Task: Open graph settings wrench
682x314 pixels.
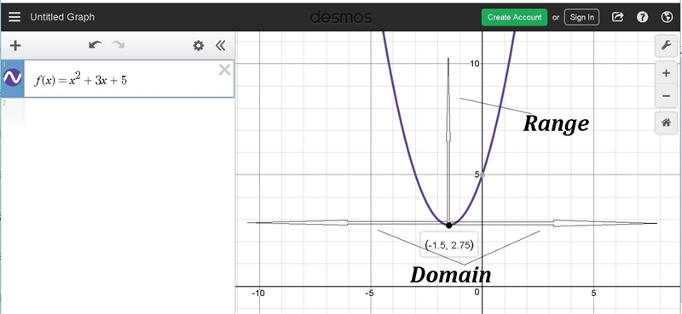Action: click(666, 45)
